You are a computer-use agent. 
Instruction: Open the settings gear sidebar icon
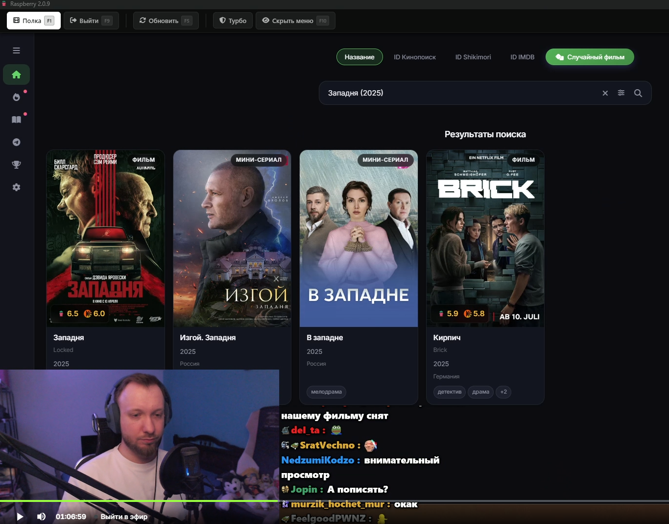[x=16, y=187]
